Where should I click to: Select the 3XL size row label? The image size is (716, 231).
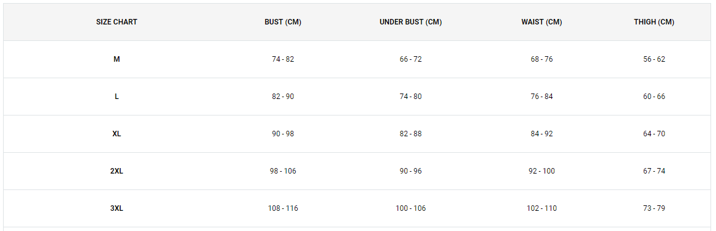pos(116,208)
